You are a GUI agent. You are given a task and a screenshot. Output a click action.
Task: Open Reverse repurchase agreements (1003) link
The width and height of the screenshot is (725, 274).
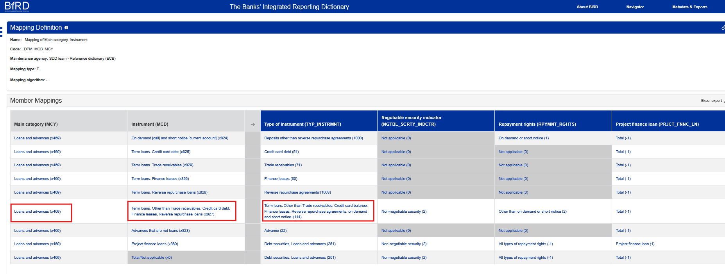point(297,192)
